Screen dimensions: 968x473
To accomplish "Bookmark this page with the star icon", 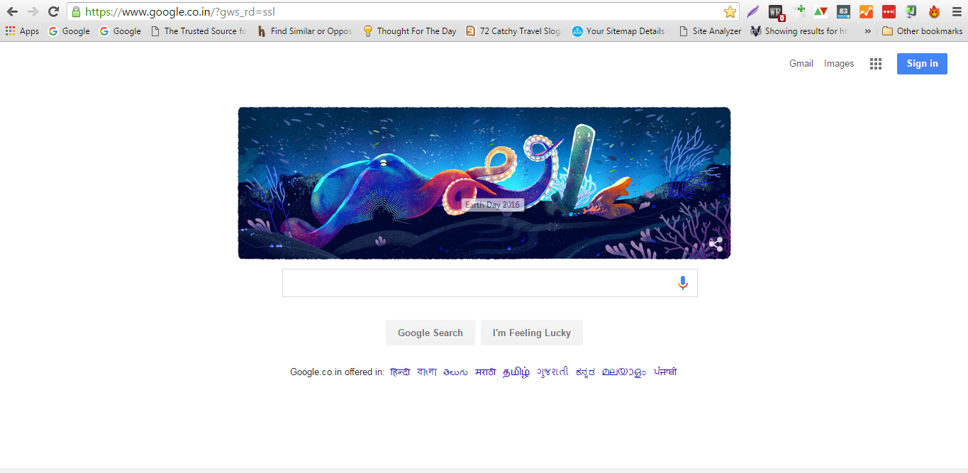I will pos(730,11).
